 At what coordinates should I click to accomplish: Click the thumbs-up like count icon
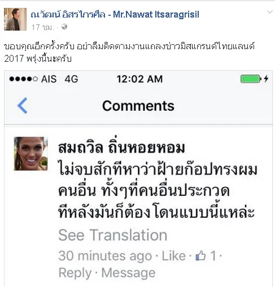200,256
